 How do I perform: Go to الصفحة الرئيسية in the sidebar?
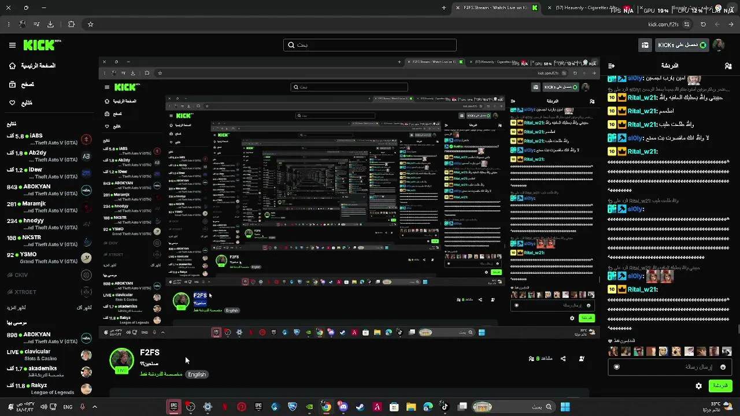click(32, 66)
